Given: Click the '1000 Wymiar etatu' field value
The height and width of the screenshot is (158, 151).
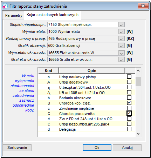Looking at the screenshot, I should tap(64, 31).
